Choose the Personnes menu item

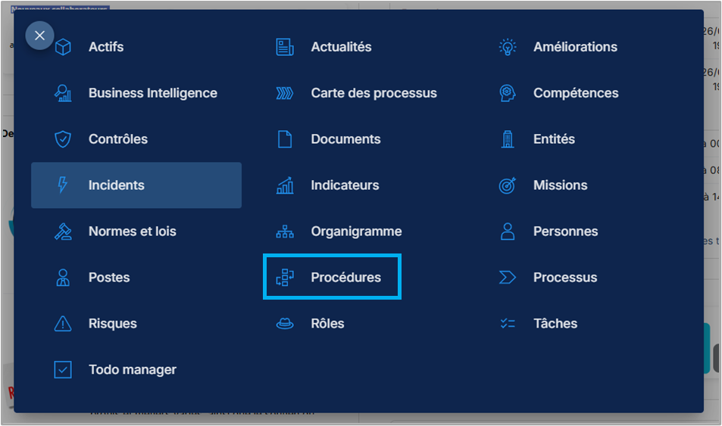pos(565,232)
